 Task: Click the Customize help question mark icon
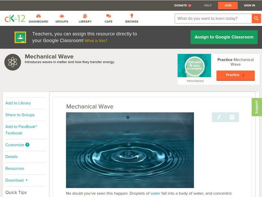28,145
